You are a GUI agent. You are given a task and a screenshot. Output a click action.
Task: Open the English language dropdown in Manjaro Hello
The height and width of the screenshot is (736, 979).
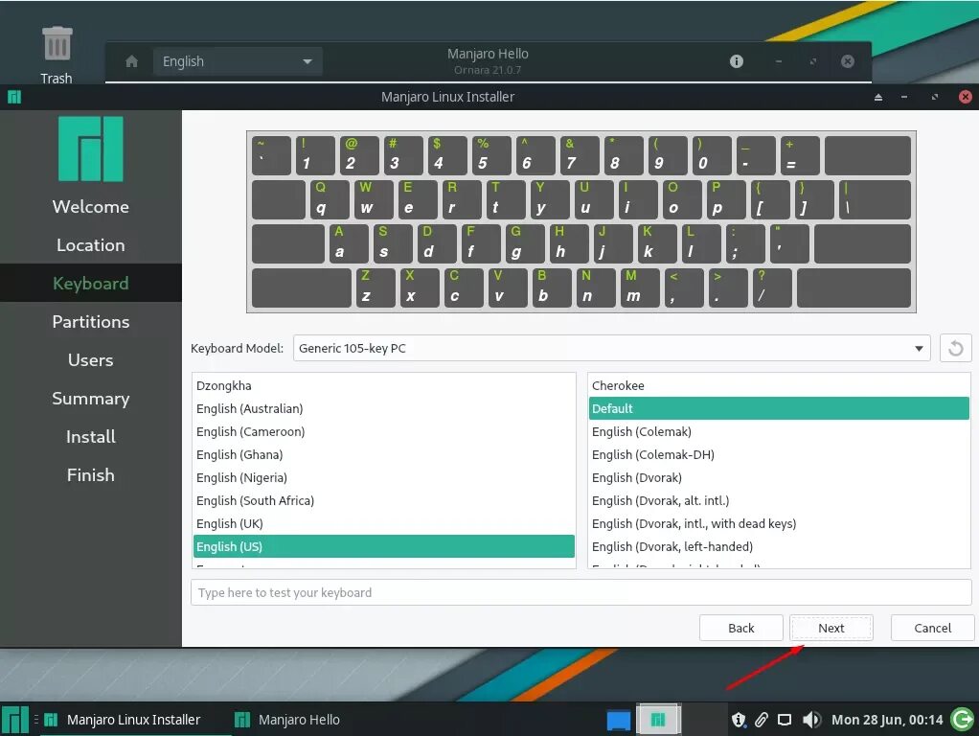tap(238, 61)
